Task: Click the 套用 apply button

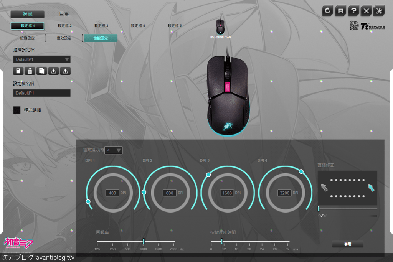Action: [348, 244]
